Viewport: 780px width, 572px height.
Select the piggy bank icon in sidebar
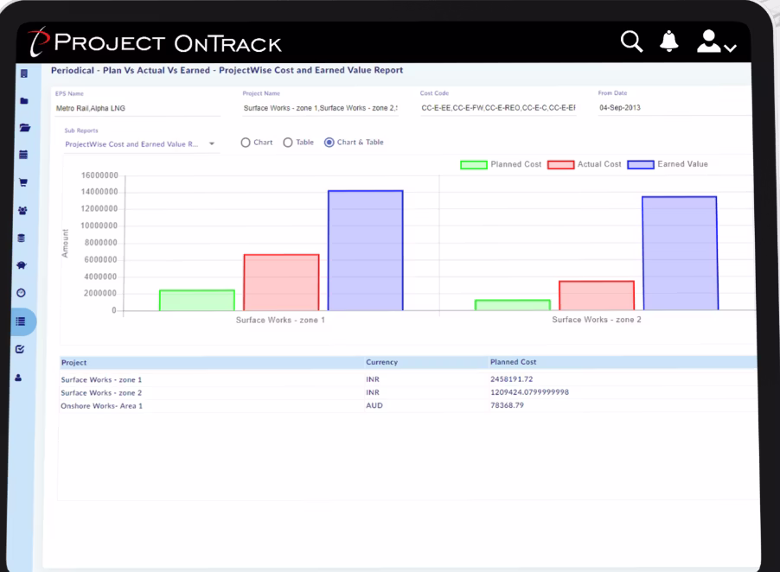click(x=22, y=264)
